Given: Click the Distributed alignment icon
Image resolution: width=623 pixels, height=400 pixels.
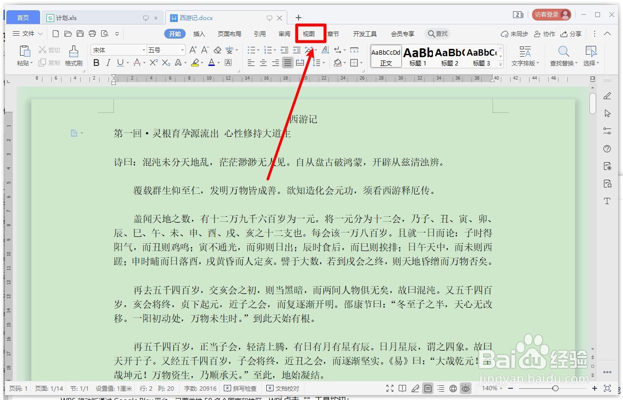Looking at the screenshot, I should pos(300,63).
